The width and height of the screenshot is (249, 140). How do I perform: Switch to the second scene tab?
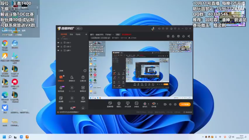(x=71, y=34)
